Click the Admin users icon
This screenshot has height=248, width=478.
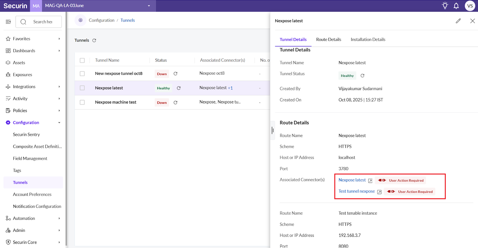[8, 230]
